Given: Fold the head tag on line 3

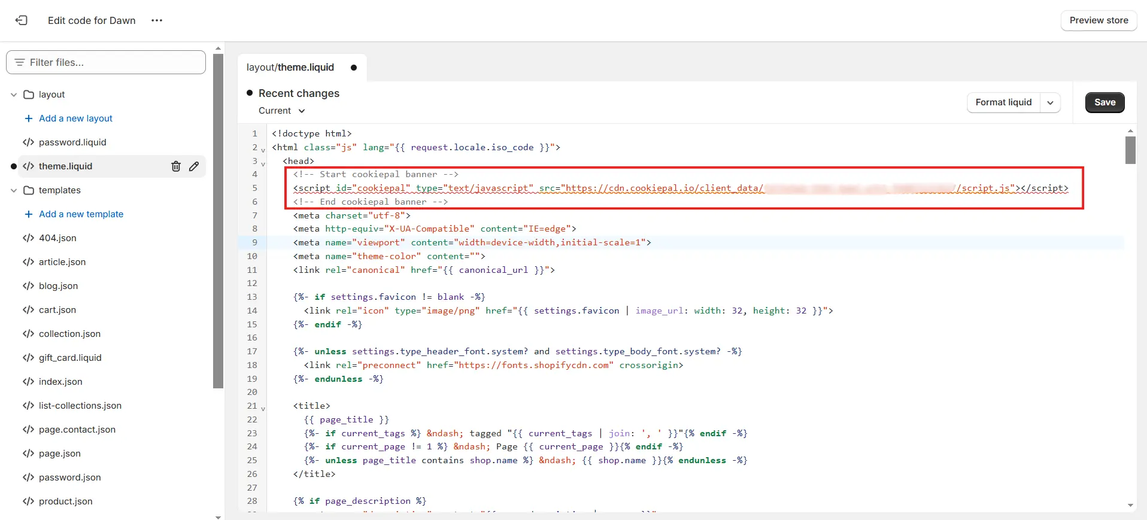Looking at the screenshot, I should [x=263, y=163].
